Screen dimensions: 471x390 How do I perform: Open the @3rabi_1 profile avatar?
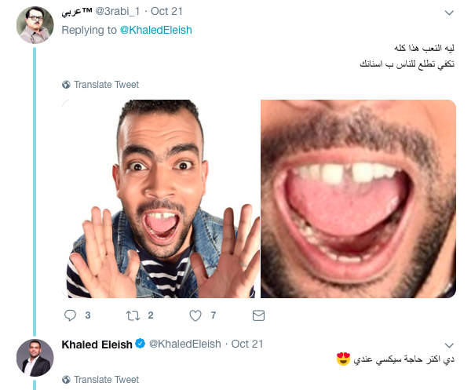pos(35,25)
